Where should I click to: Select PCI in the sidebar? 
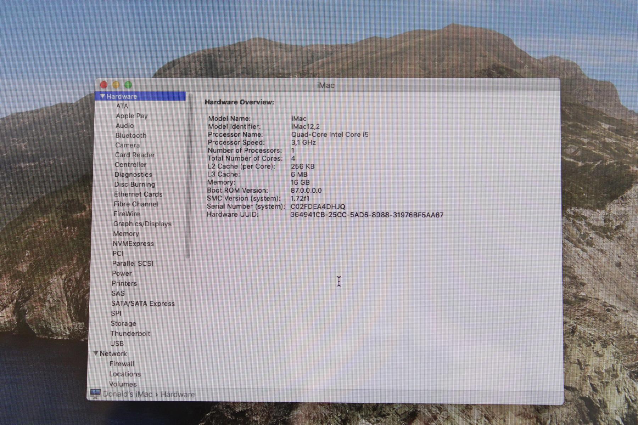(x=118, y=254)
